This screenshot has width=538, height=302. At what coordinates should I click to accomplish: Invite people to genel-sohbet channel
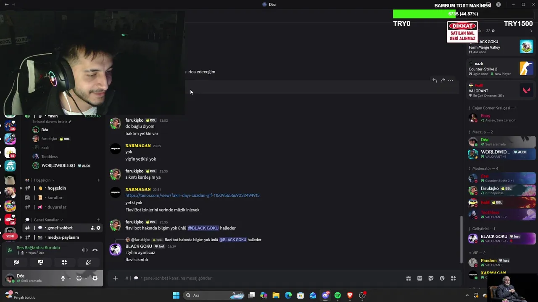(92, 228)
